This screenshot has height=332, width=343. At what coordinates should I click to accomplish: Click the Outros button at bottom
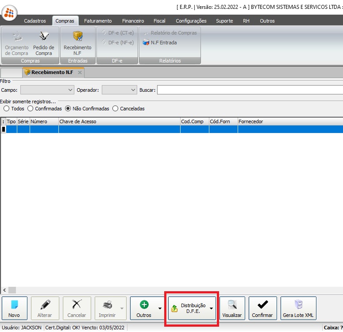point(144,308)
